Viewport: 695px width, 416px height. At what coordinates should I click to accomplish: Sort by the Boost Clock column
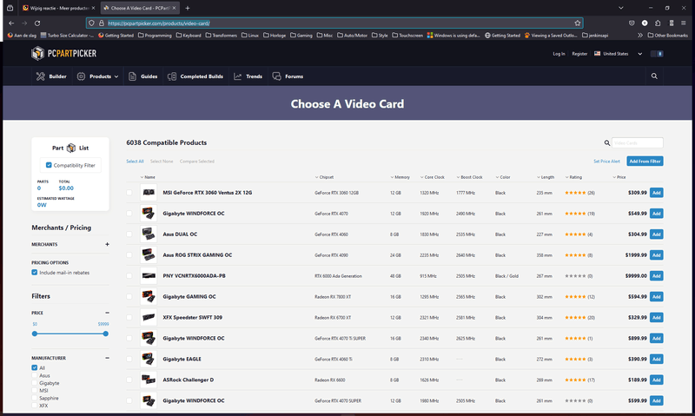click(469, 177)
